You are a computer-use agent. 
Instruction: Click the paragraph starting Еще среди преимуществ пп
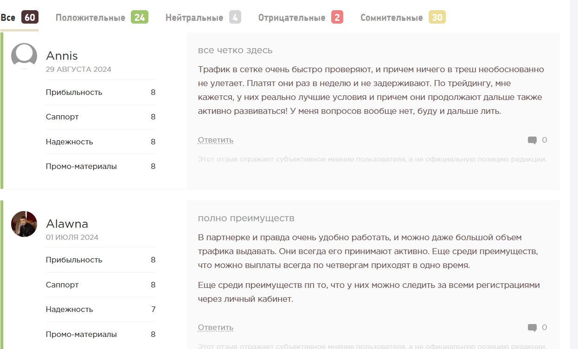click(369, 292)
